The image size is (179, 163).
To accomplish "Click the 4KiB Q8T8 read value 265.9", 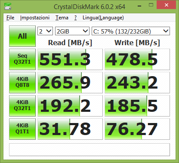I will tap(70, 83).
